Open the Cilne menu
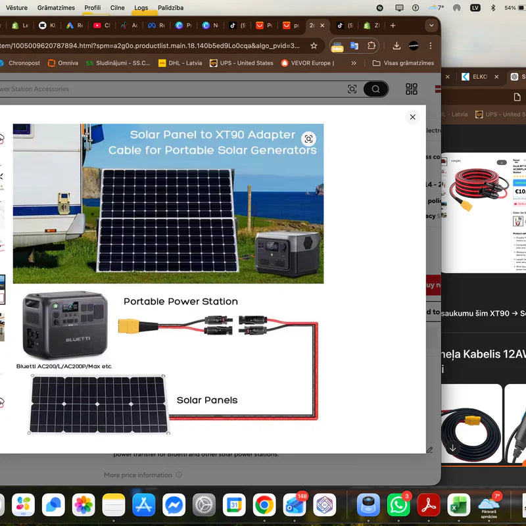Viewport: 526px width, 526px height. (x=118, y=7)
